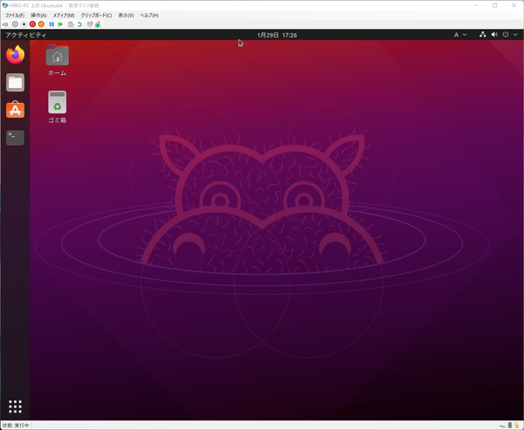Image resolution: width=524 pixels, height=430 pixels.
Task: Open the ヘルプ(H) menu
Action: (149, 16)
